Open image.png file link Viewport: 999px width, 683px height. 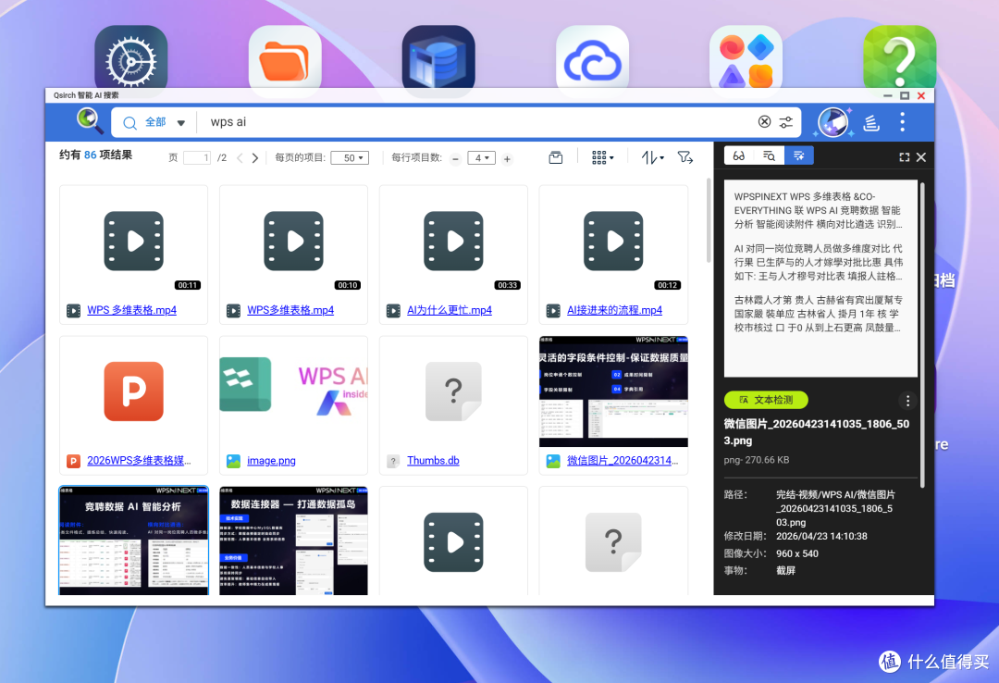pyautogui.click(x=271, y=461)
